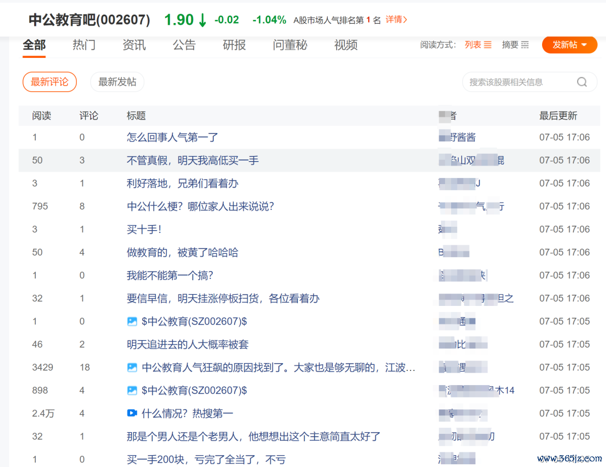Image resolution: width=606 pixels, height=467 pixels.
Task: Open post 买十手！
Action: [x=144, y=229]
